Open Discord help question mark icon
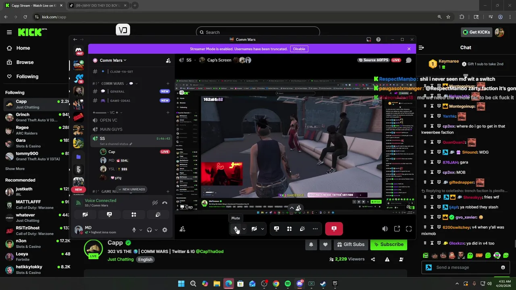The image size is (516, 290). tap(378, 39)
